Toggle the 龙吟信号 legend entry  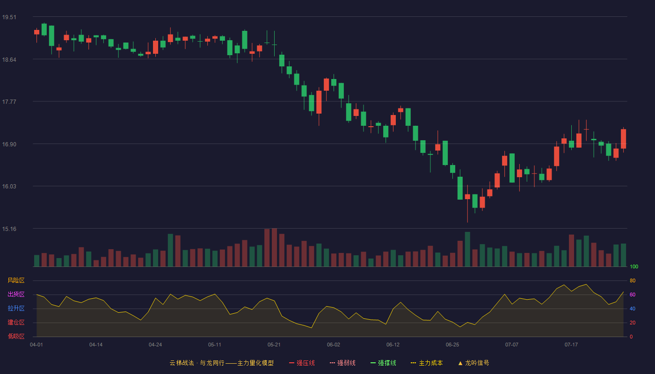click(x=473, y=363)
